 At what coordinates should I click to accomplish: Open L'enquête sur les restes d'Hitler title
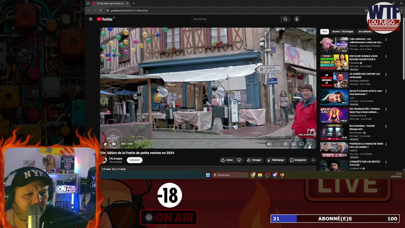pyautogui.click(x=364, y=163)
